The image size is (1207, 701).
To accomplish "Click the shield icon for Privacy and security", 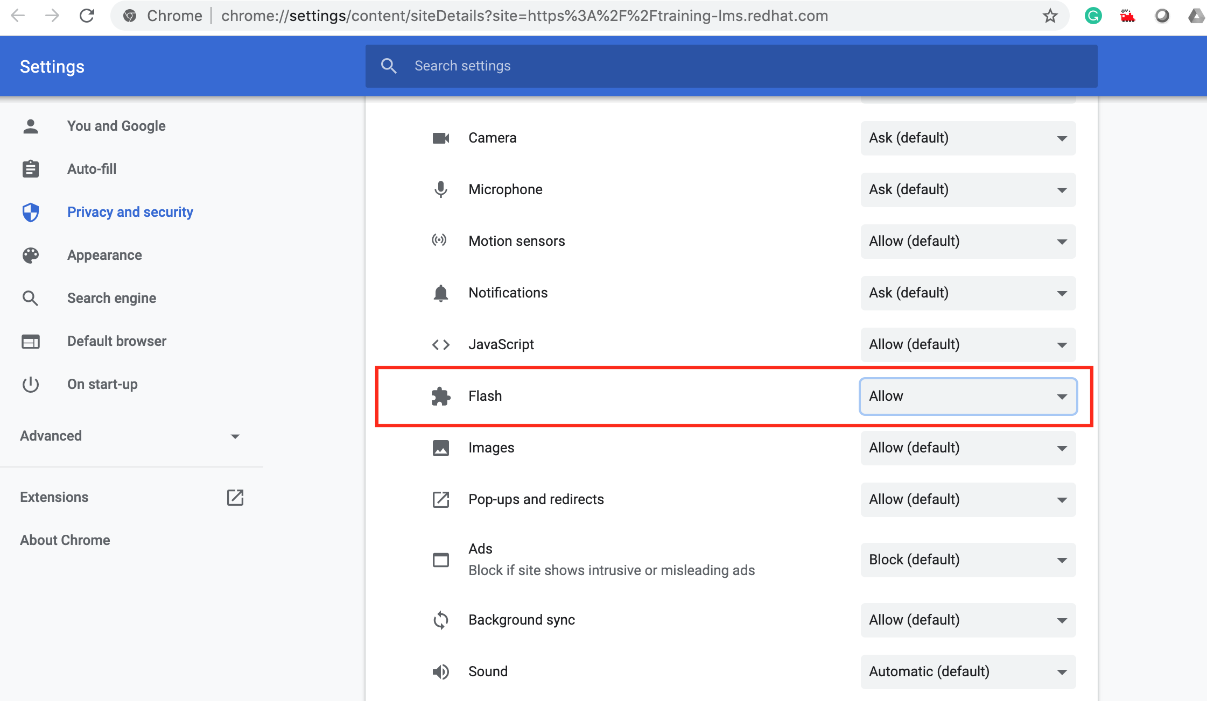I will [x=31, y=212].
